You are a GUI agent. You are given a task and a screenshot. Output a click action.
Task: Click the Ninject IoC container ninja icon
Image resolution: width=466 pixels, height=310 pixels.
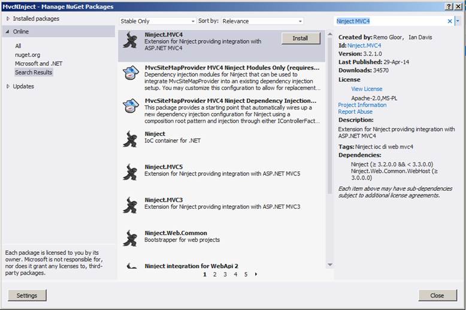click(x=131, y=139)
